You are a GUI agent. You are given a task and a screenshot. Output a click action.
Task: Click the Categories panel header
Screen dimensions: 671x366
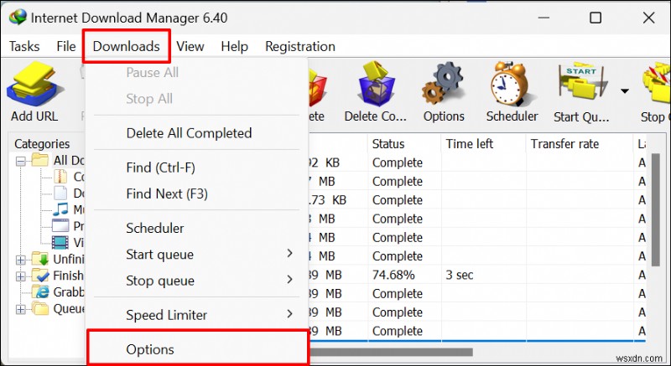coord(42,144)
